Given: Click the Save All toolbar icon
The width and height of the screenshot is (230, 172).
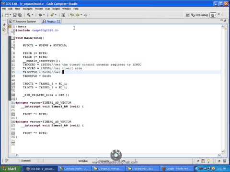Looking at the screenshot, I should pos(20,15).
